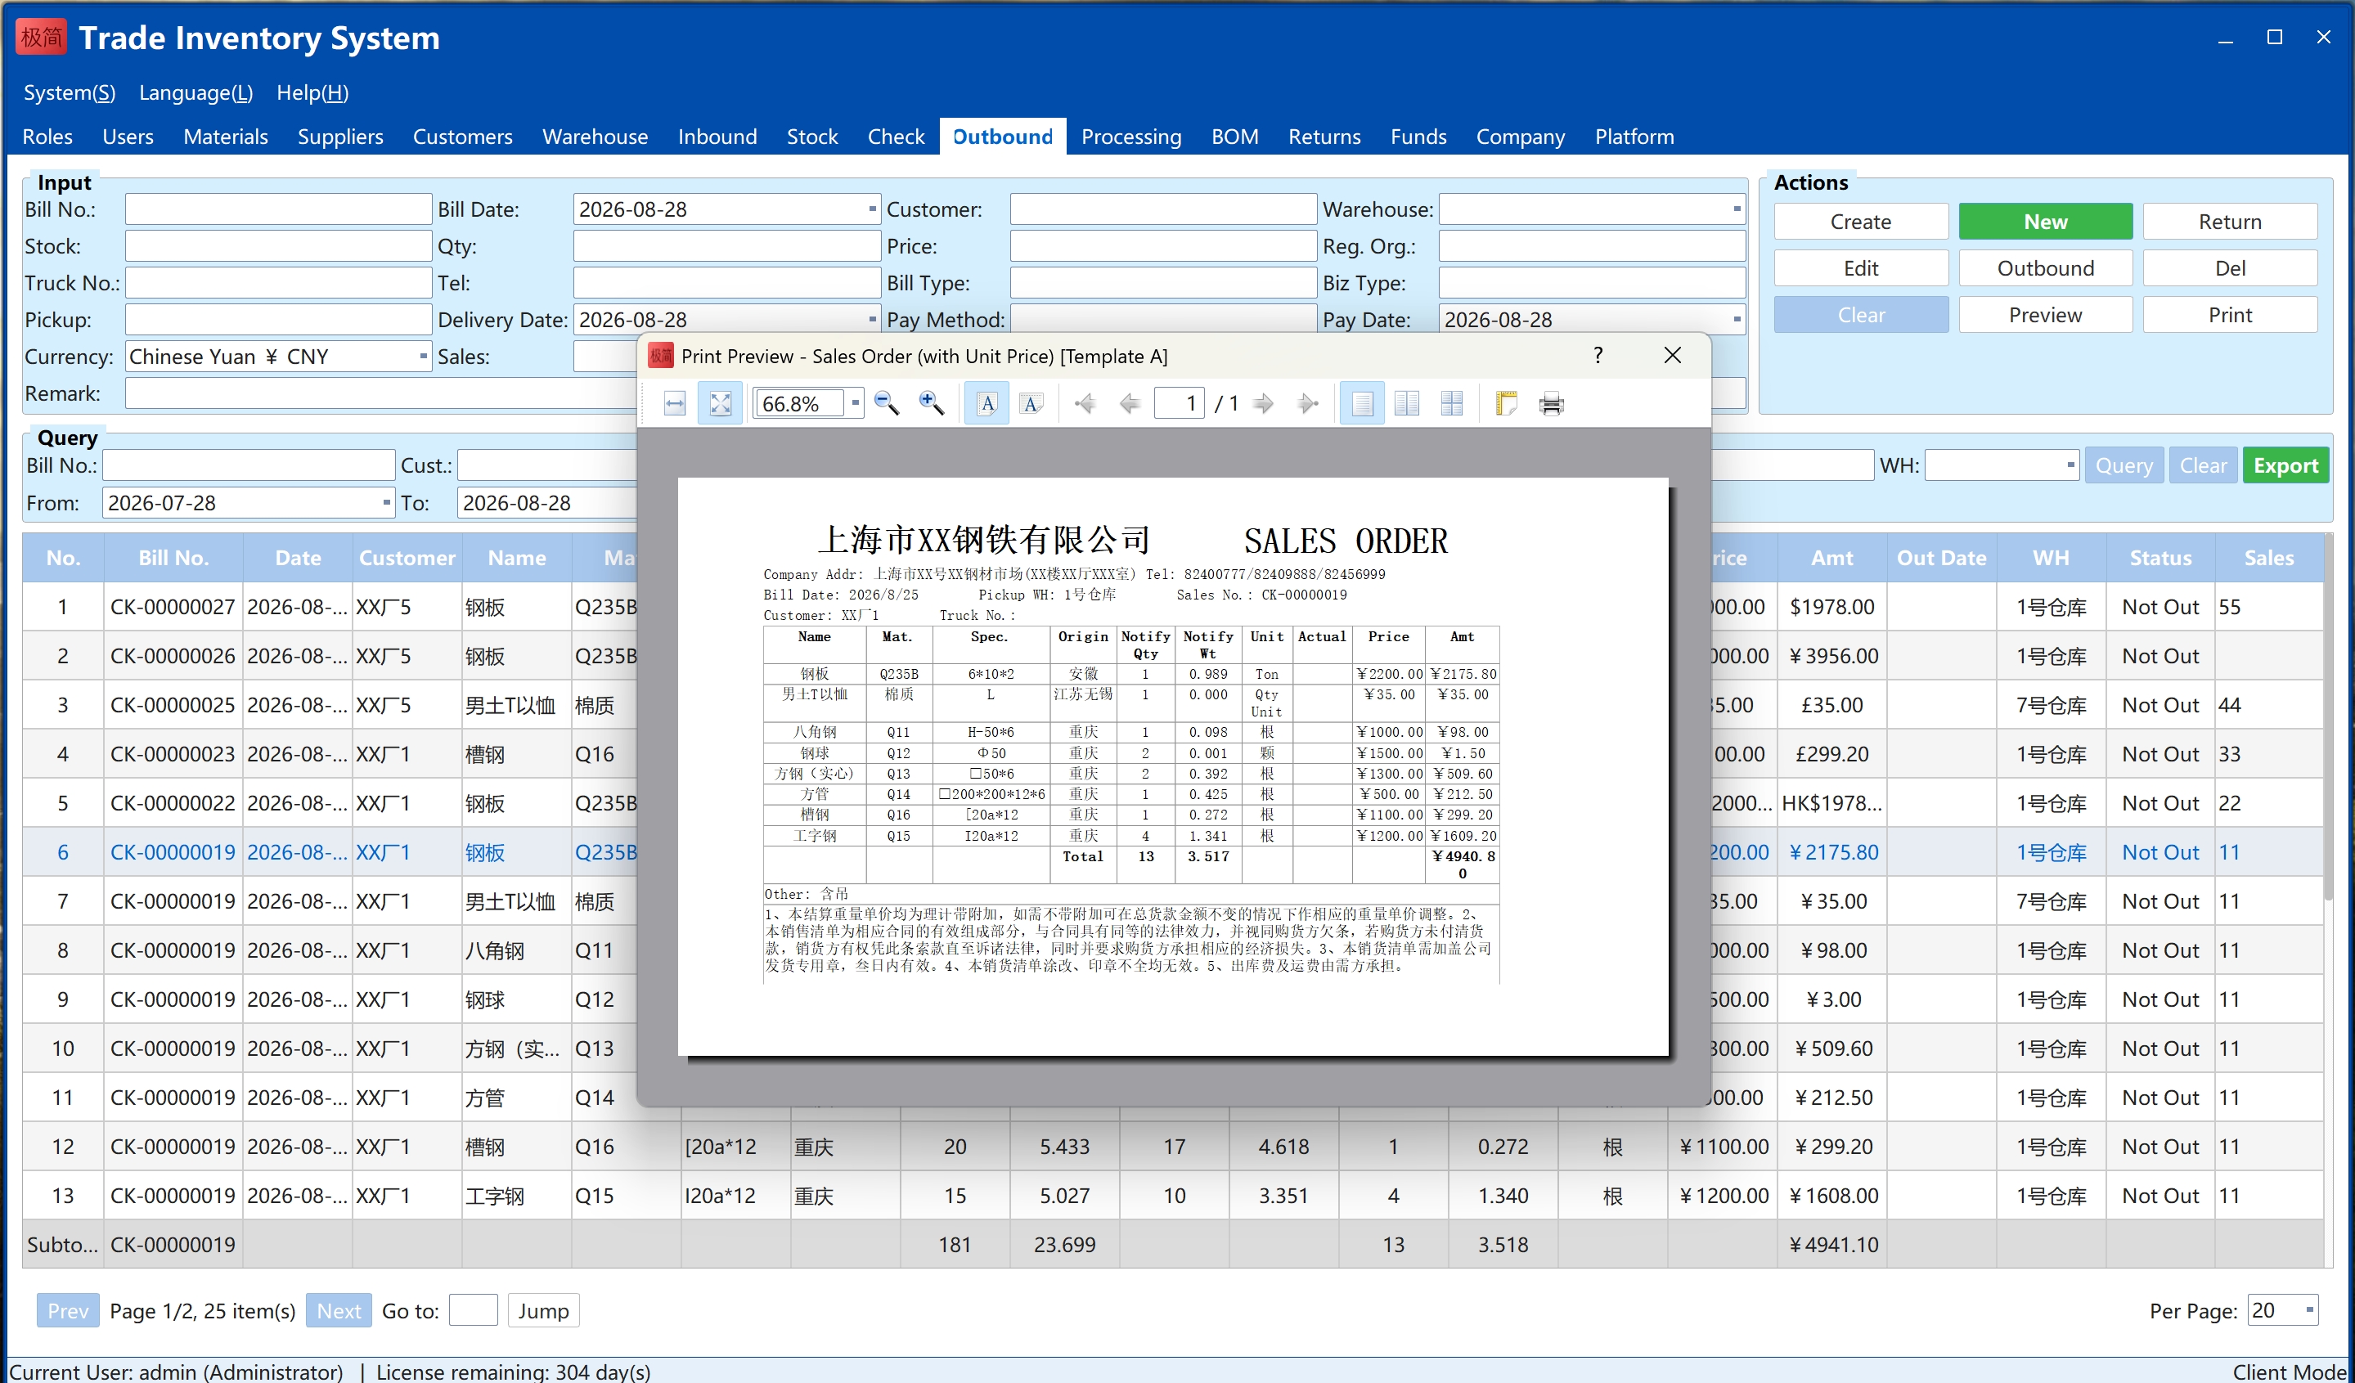
Task: Click the green New button
Action: point(2045,222)
